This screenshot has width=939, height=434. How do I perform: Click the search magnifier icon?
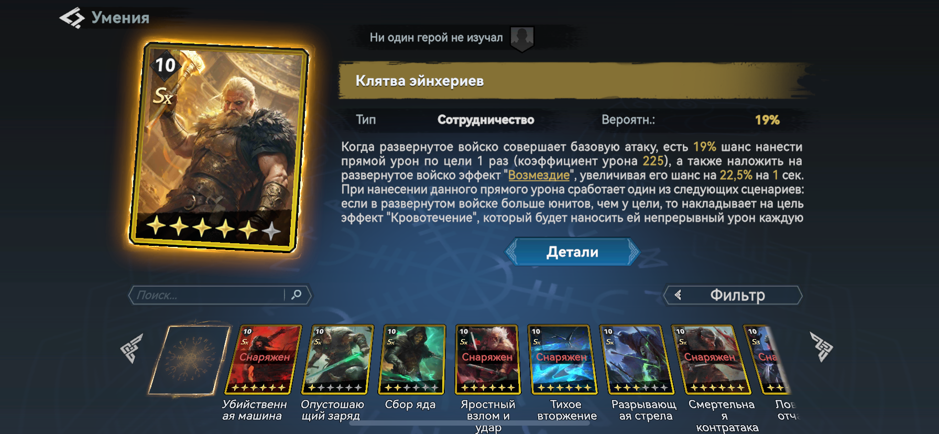point(297,295)
